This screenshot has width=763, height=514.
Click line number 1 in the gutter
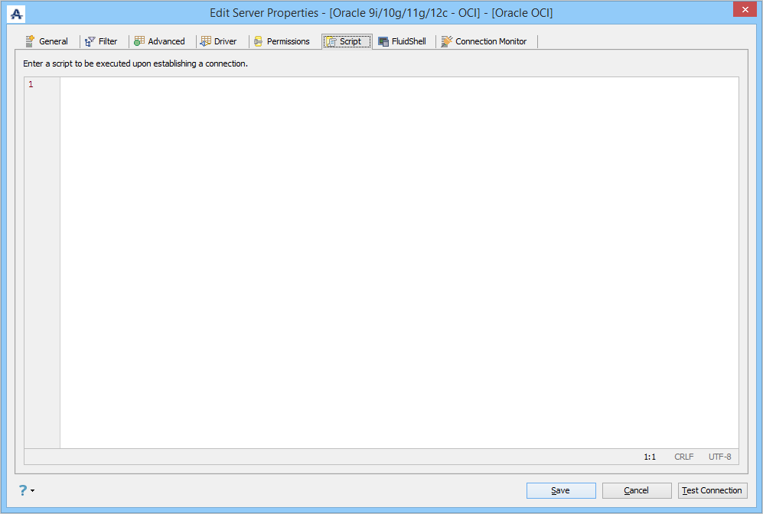coord(31,85)
